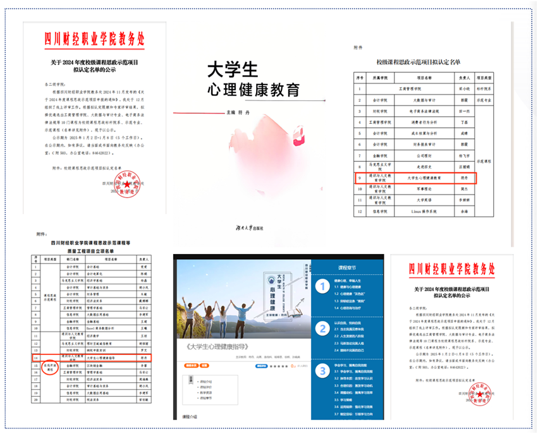Open chapter item 1.4 in the blue panel
This screenshot has height=434, width=538.
tap(348, 308)
